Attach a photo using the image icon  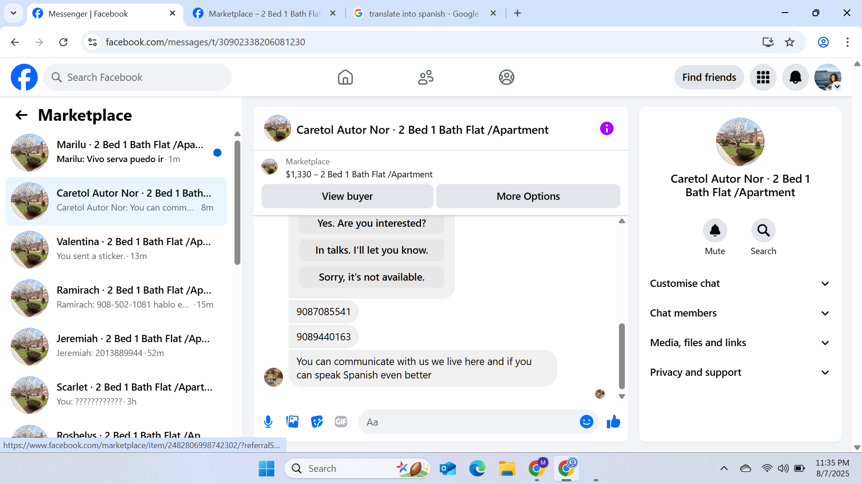tap(292, 422)
